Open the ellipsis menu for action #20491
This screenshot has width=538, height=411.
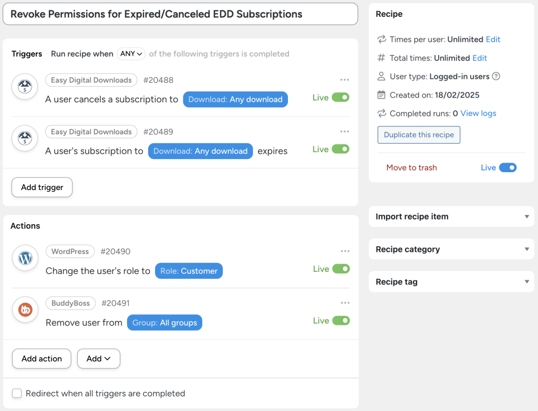(345, 302)
